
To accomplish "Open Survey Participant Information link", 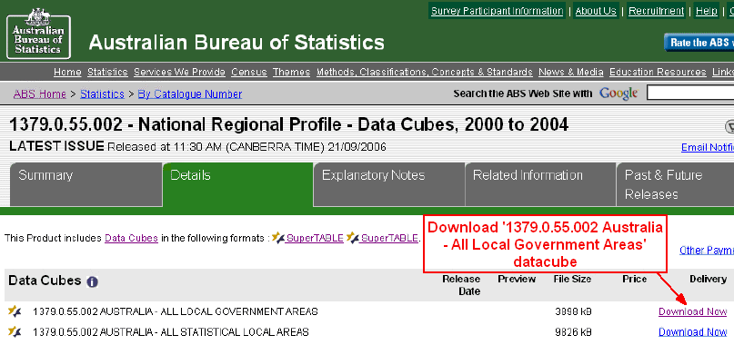I will tap(498, 11).
